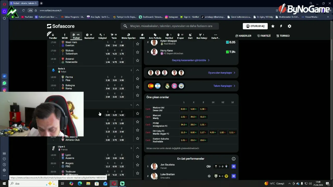
Task: Click Harry Kane's green 7.94 rating
Action: [x=230, y=52]
